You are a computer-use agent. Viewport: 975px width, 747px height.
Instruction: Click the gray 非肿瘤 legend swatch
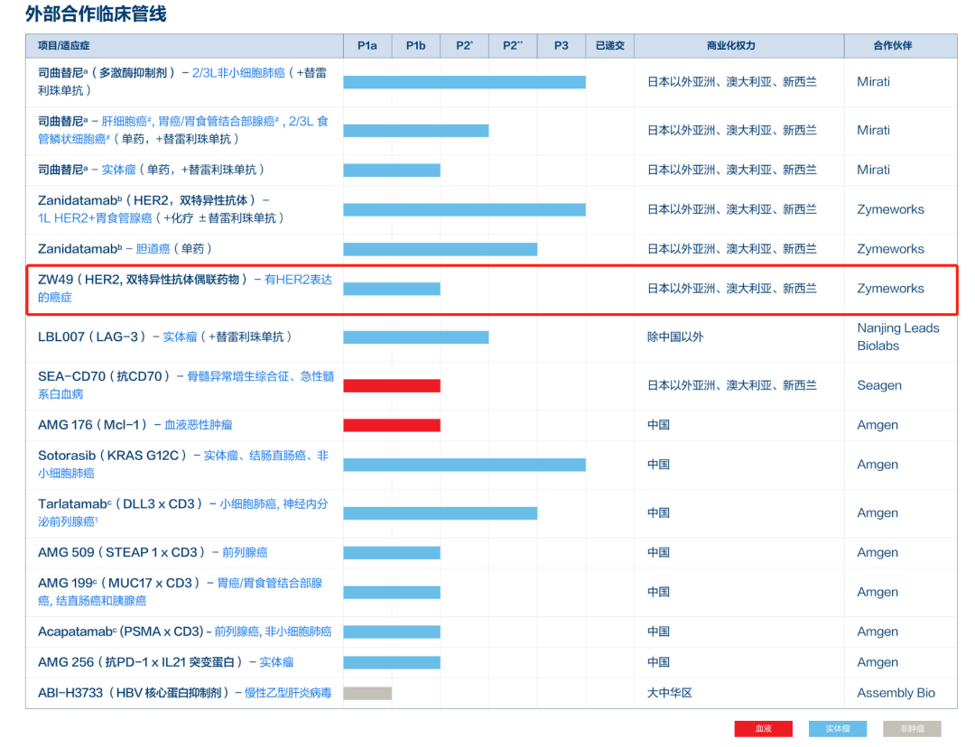(912, 728)
